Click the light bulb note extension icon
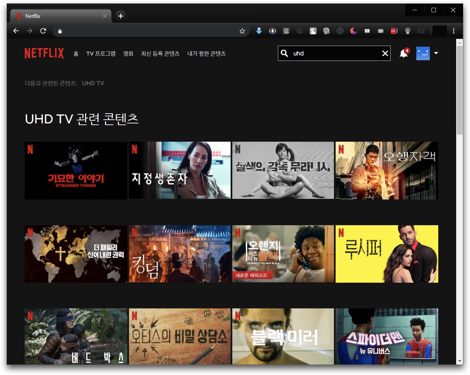This screenshot has width=470, height=375. (286, 31)
